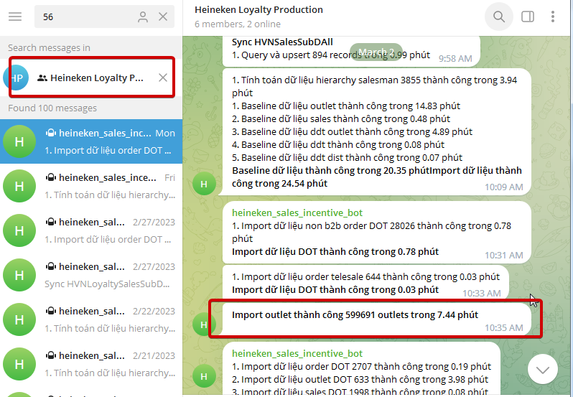Select the search result dated Mon

click(91, 141)
